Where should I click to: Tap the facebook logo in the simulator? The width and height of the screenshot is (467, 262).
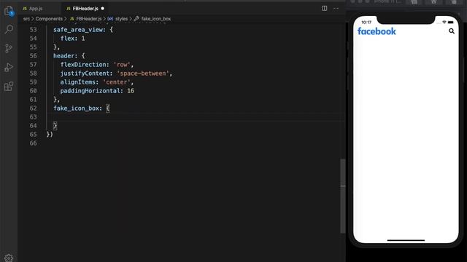(x=377, y=31)
